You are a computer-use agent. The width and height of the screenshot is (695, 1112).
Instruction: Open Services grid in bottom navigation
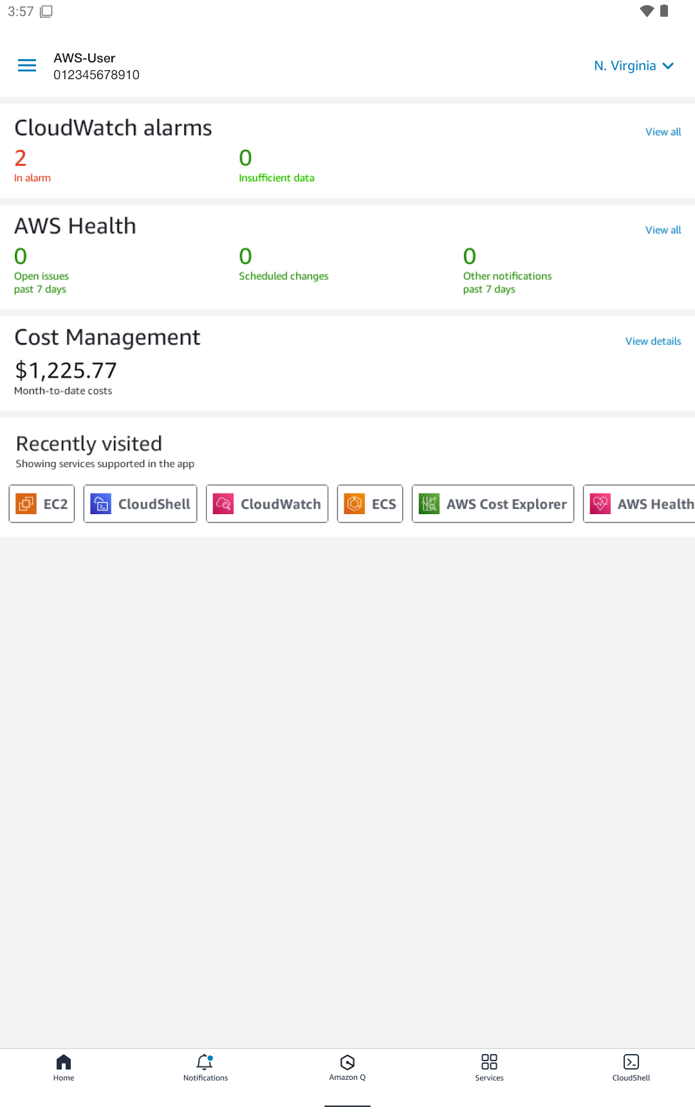click(489, 1068)
